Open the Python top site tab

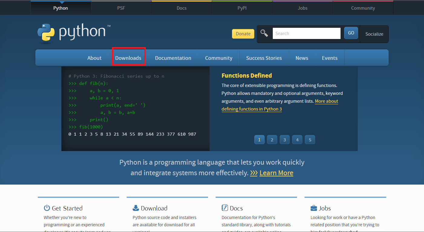[60, 8]
